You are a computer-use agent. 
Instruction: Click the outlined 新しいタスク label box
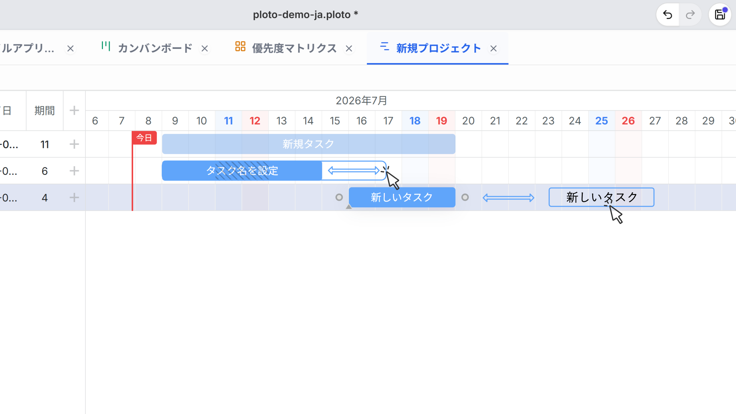[x=601, y=197]
